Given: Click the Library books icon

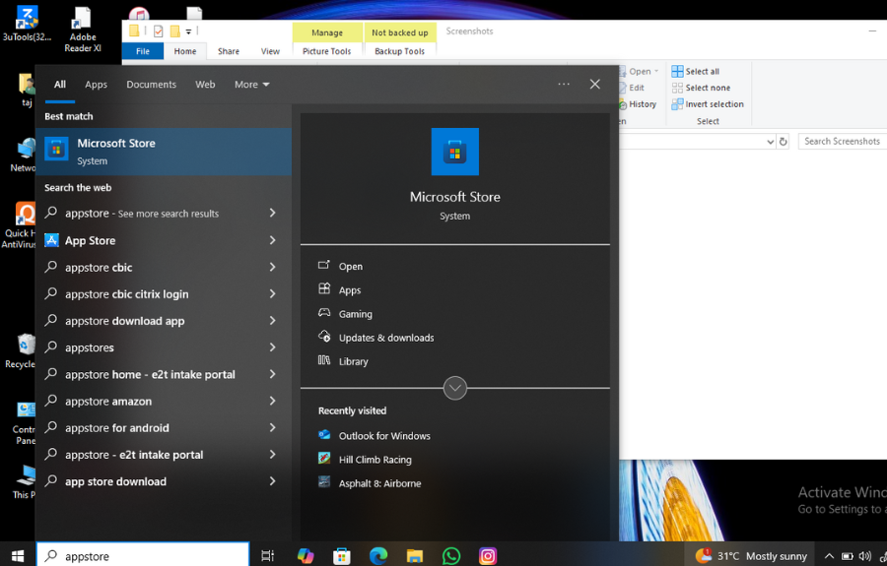Looking at the screenshot, I should [x=323, y=360].
